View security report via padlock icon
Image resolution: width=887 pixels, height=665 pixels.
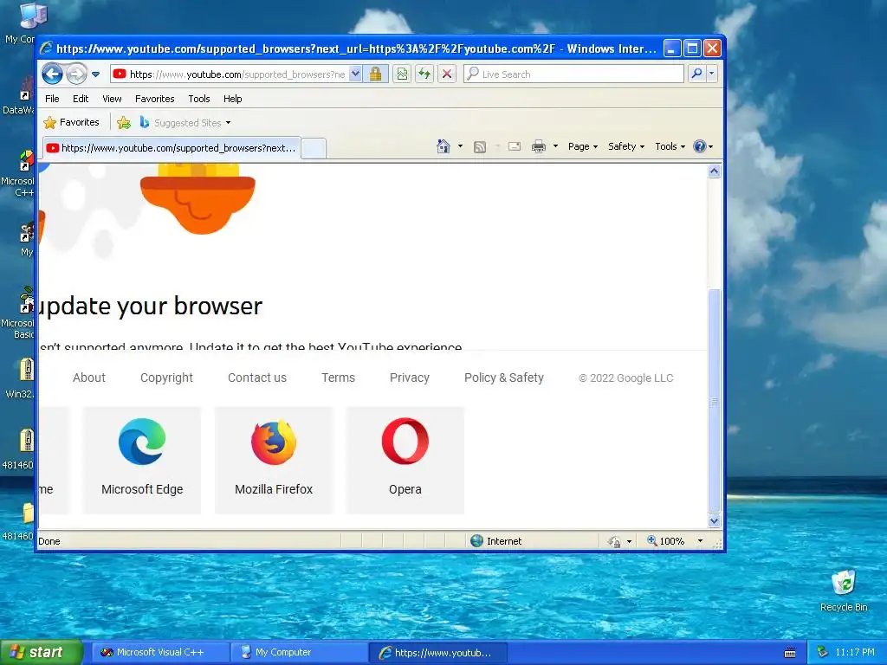(x=376, y=74)
